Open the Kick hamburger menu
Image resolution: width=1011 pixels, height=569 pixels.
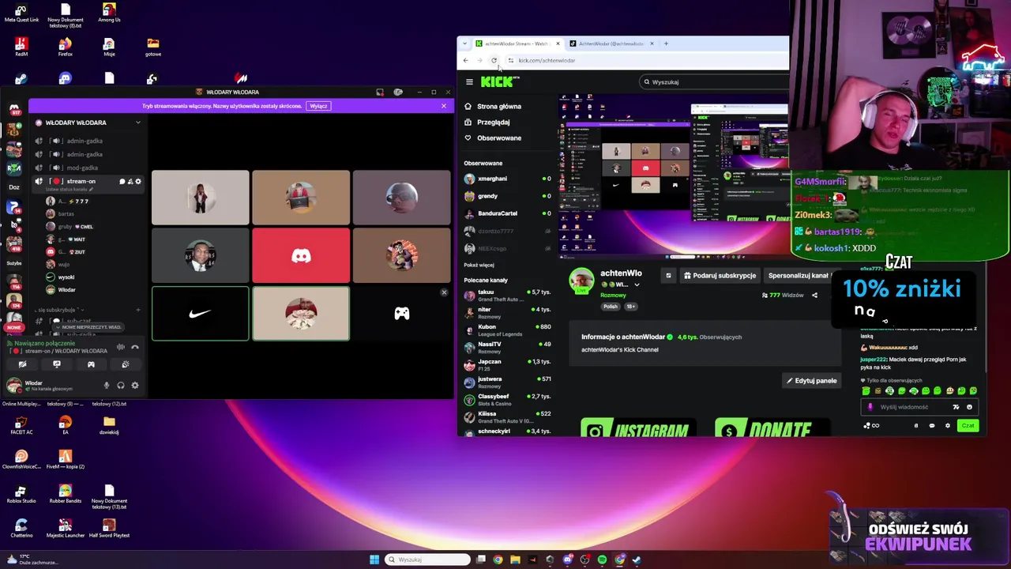tap(469, 81)
